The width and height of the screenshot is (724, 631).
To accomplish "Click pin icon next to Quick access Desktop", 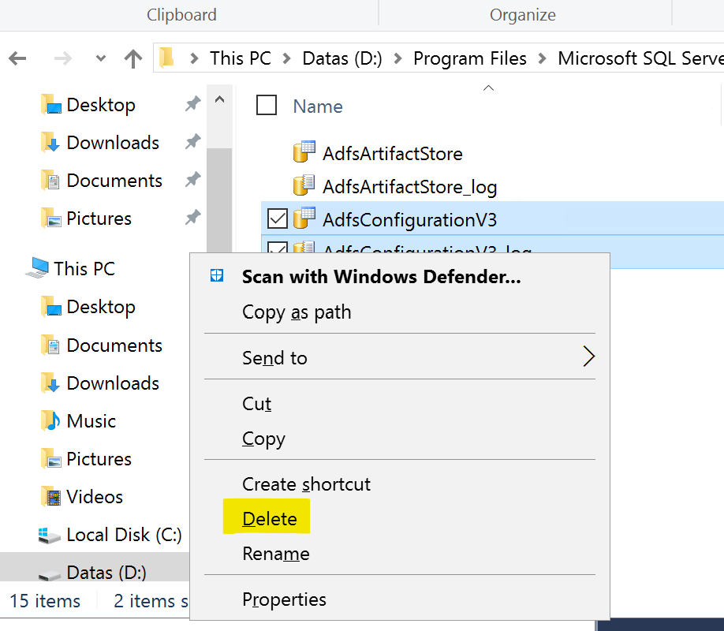I will pos(193,103).
